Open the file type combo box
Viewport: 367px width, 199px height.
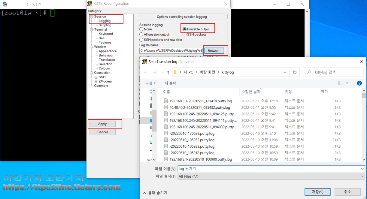coord(271,176)
